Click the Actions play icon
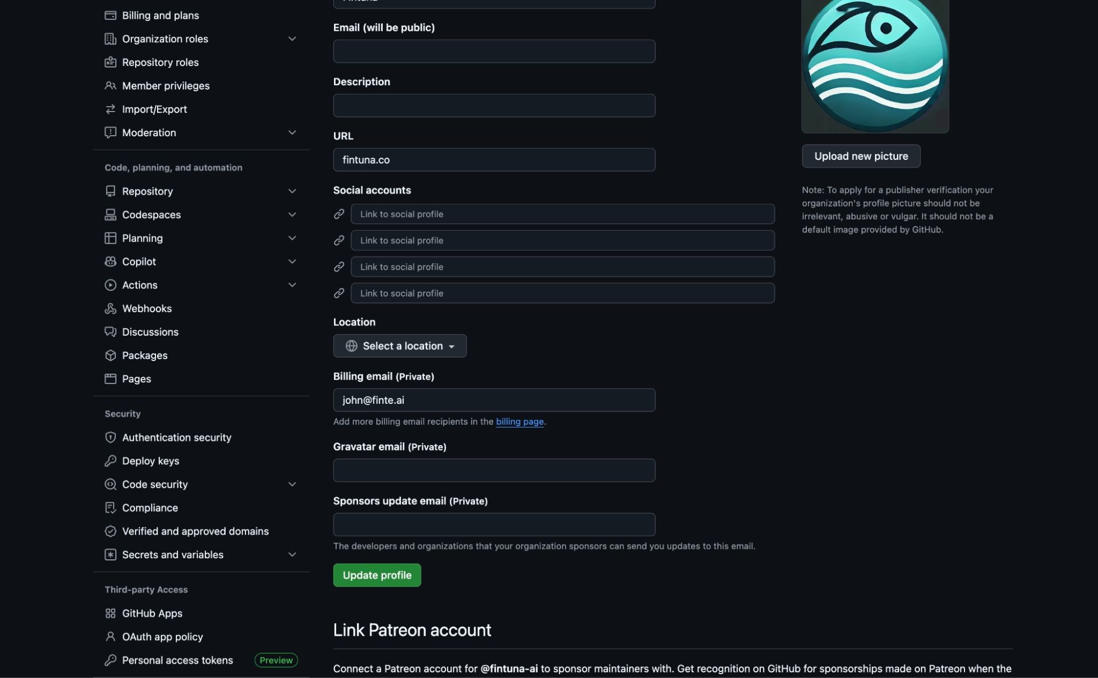This screenshot has width=1098, height=678. click(110, 285)
